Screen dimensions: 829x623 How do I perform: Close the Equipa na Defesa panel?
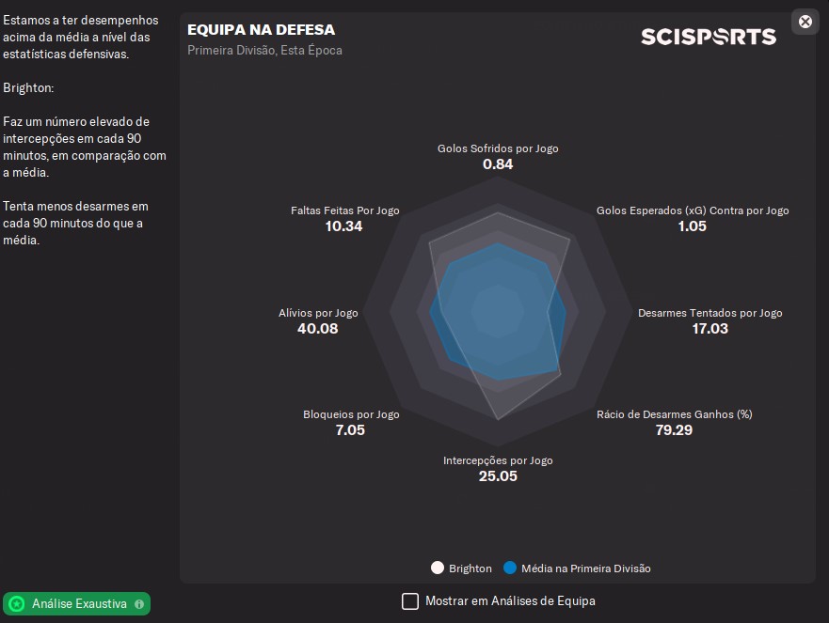[805, 22]
